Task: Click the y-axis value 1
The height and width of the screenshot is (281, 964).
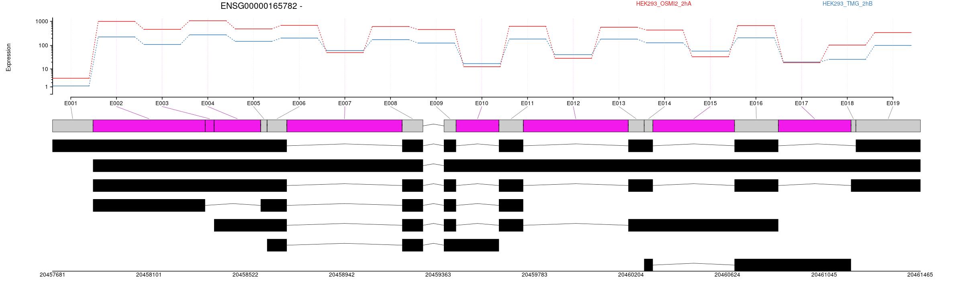Action: point(46,87)
